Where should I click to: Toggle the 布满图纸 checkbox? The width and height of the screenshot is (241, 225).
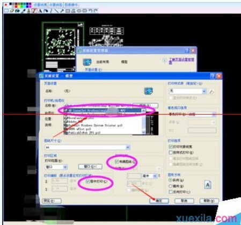click(116, 162)
